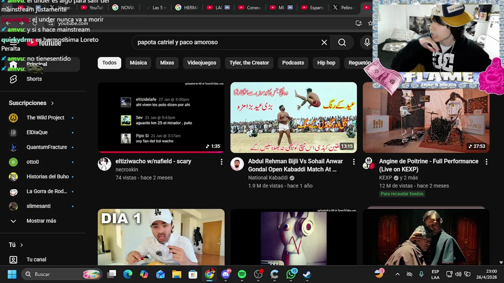Expand the Tú section arrow
This screenshot has width=504, height=283.
click(x=22, y=245)
